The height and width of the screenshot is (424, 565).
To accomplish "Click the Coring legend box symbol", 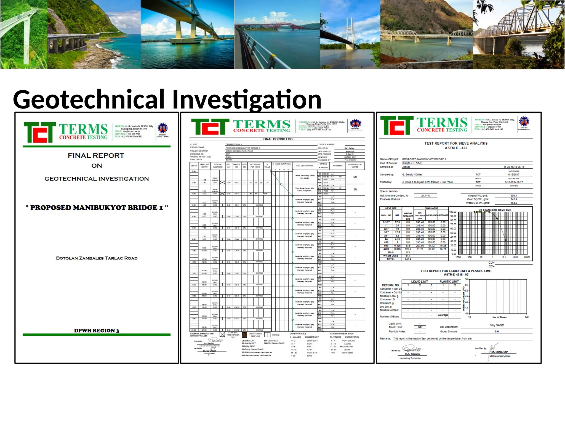I will [x=267, y=335].
